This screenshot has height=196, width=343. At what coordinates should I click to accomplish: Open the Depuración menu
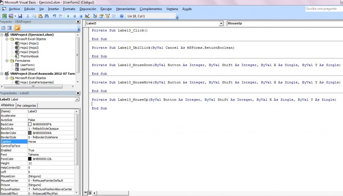(x=88, y=9)
